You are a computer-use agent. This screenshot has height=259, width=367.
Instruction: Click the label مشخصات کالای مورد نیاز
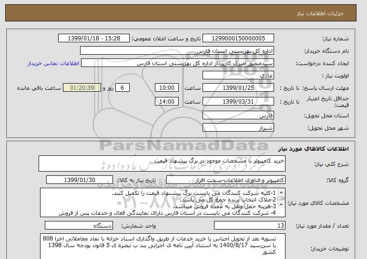pos(318,203)
